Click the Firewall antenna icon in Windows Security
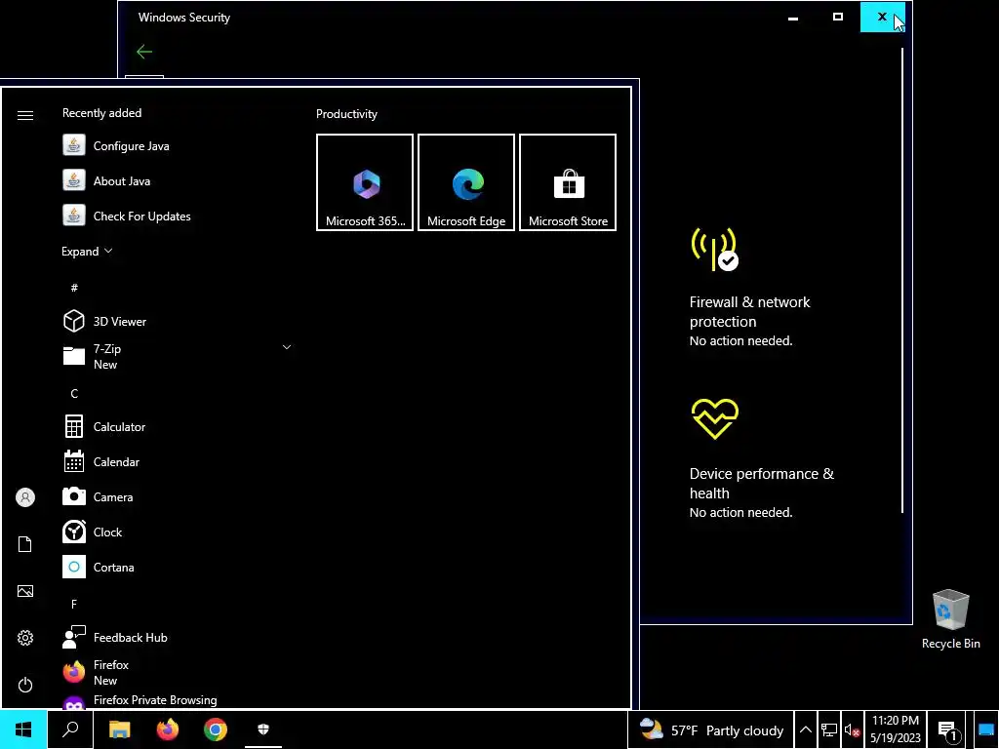999x749 pixels. (x=715, y=250)
